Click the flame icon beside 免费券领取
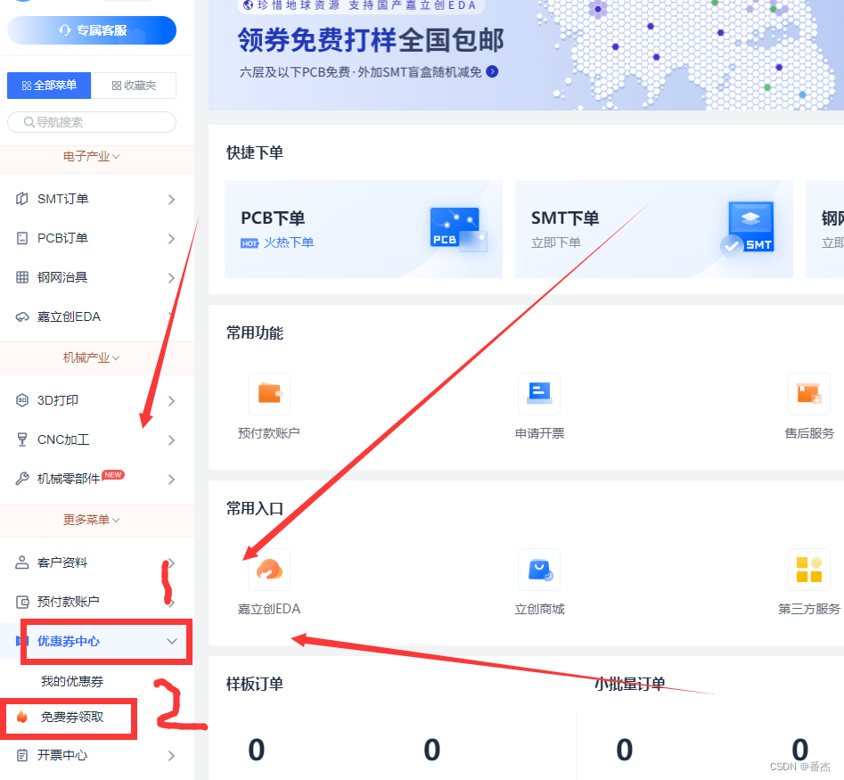 22,717
